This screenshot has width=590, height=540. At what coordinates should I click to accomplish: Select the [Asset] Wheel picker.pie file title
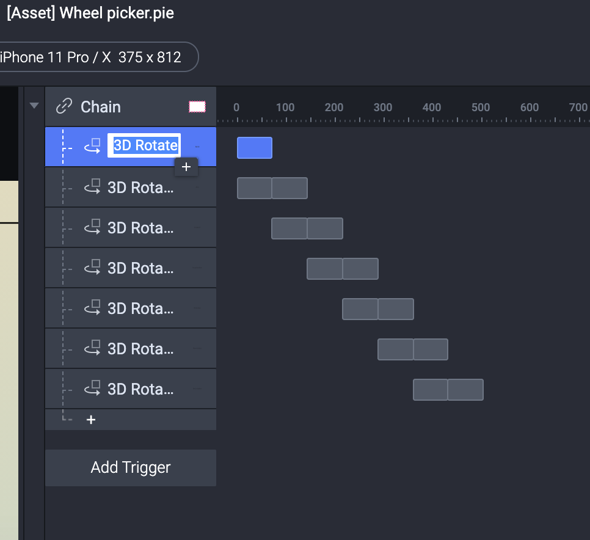(90, 13)
